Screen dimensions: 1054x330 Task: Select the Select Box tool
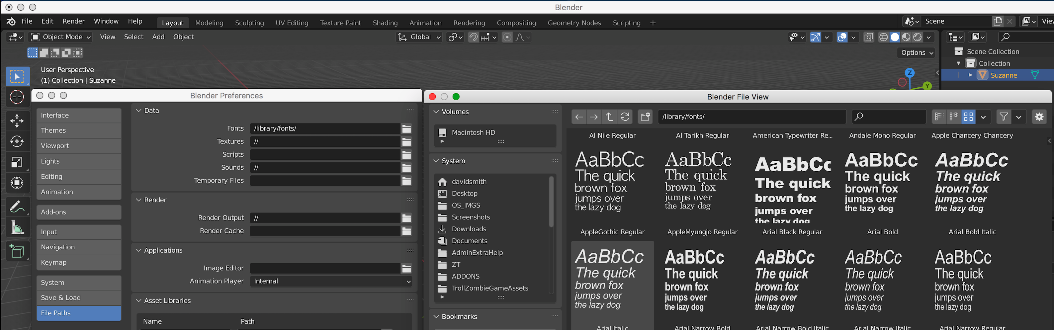tap(17, 76)
